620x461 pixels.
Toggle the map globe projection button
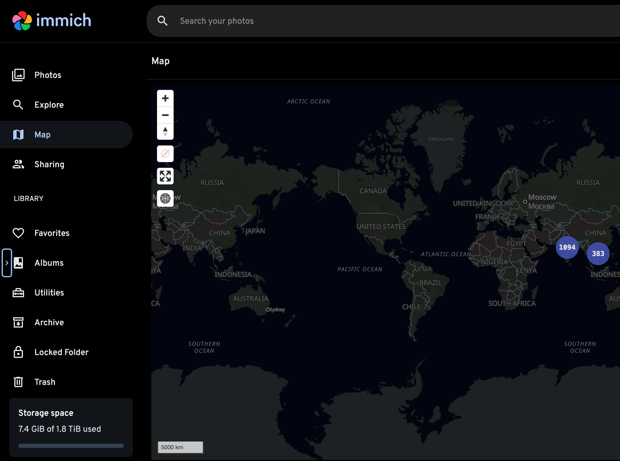(x=165, y=198)
